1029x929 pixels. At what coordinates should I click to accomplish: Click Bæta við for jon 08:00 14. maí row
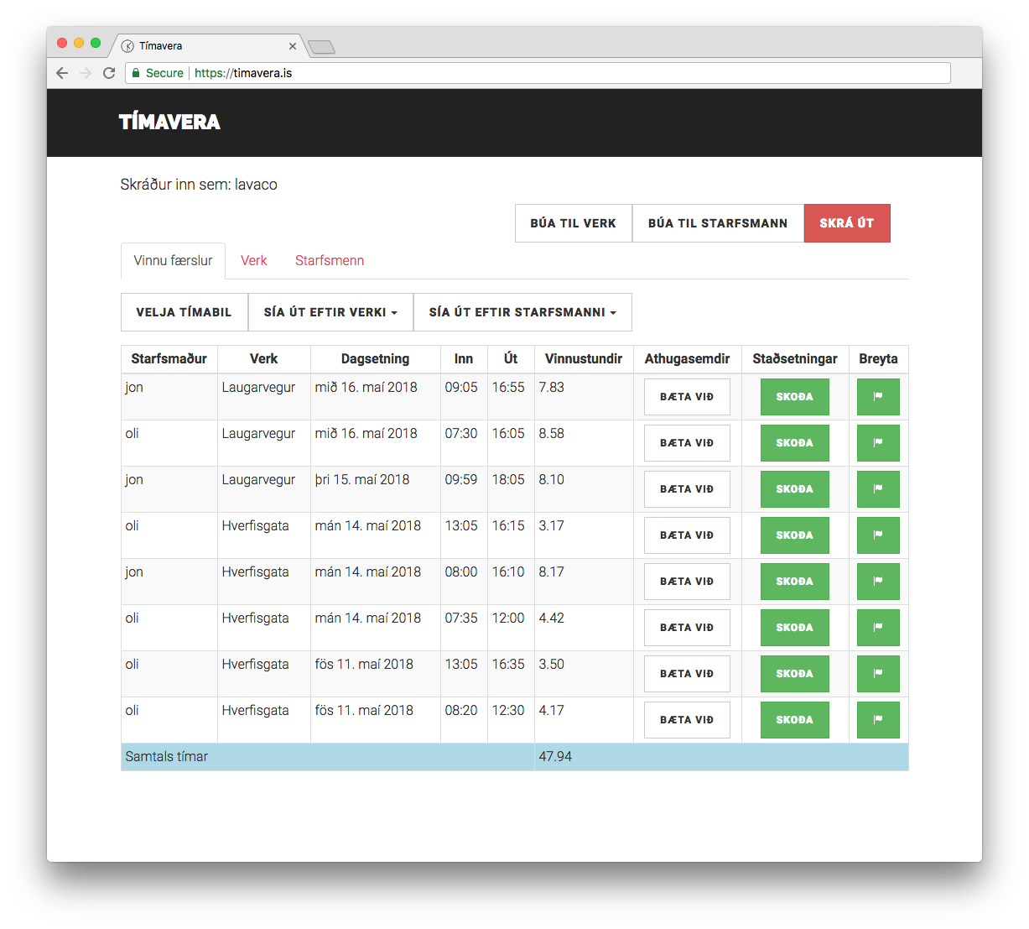pyautogui.click(x=687, y=582)
